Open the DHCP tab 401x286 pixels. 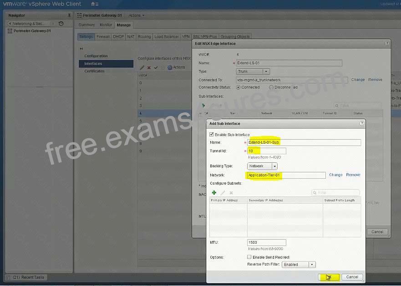[x=118, y=36]
